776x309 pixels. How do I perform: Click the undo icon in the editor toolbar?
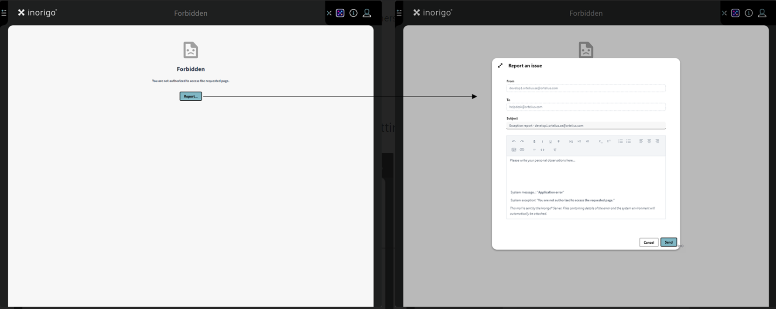point(514,141)
